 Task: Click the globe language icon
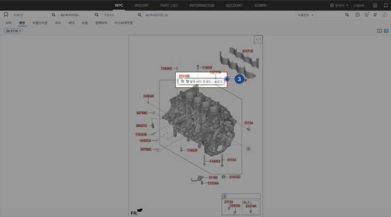click(x=332, y=5)
